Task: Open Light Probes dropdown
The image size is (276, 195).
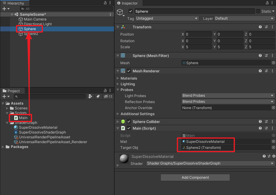Action: [x=228, y=96]
